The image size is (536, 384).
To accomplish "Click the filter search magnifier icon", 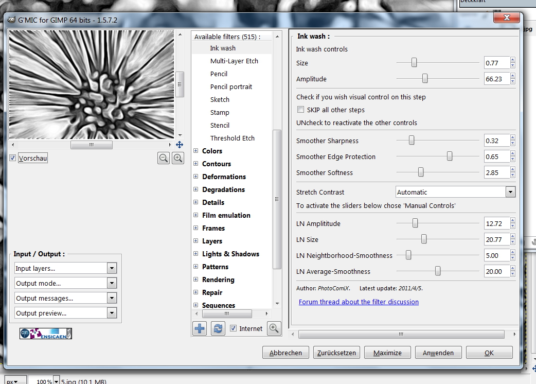I will pos(275,328).
